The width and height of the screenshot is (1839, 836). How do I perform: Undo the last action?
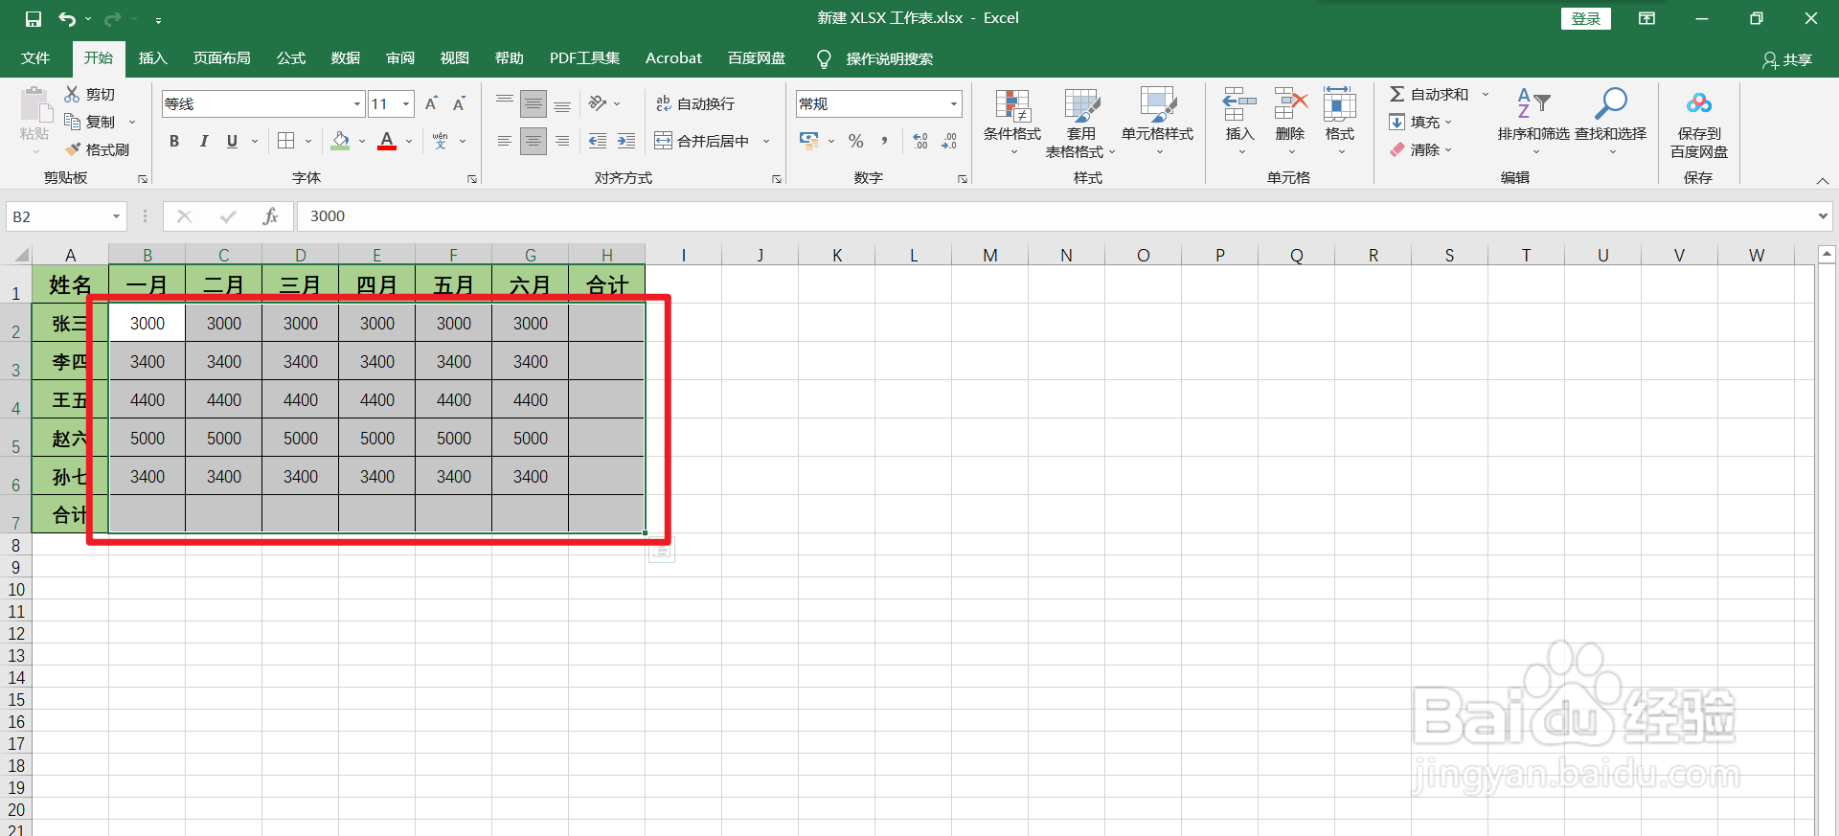tap(67, 18)
